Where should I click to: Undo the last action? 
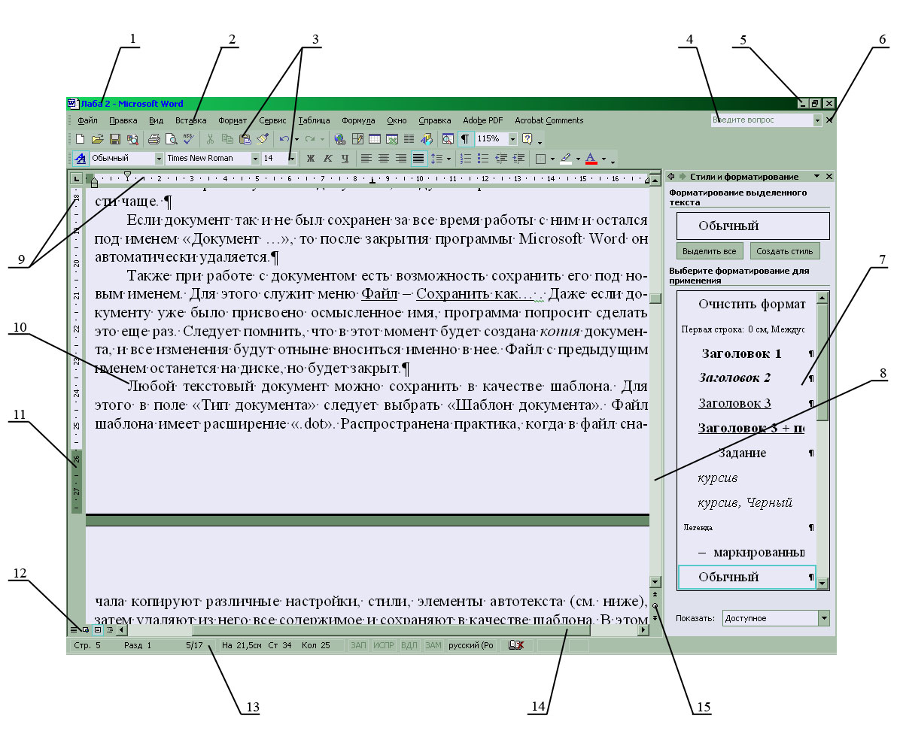click(x=284, y=139)
